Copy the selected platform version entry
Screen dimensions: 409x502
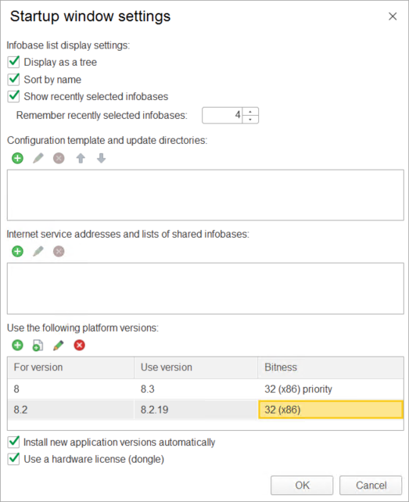click(38, 345)
